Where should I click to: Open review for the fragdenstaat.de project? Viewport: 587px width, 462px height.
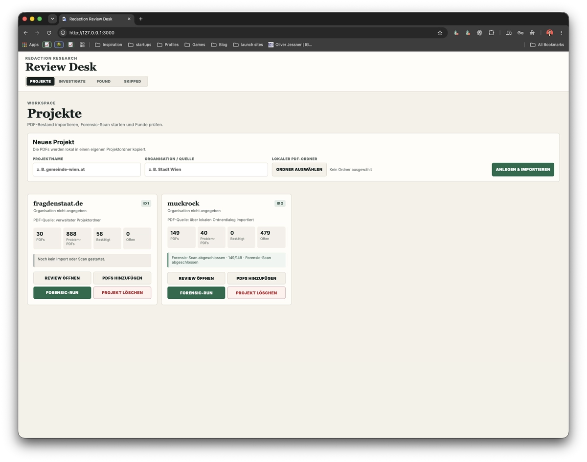pyautogui.click(x=62, y=278)
